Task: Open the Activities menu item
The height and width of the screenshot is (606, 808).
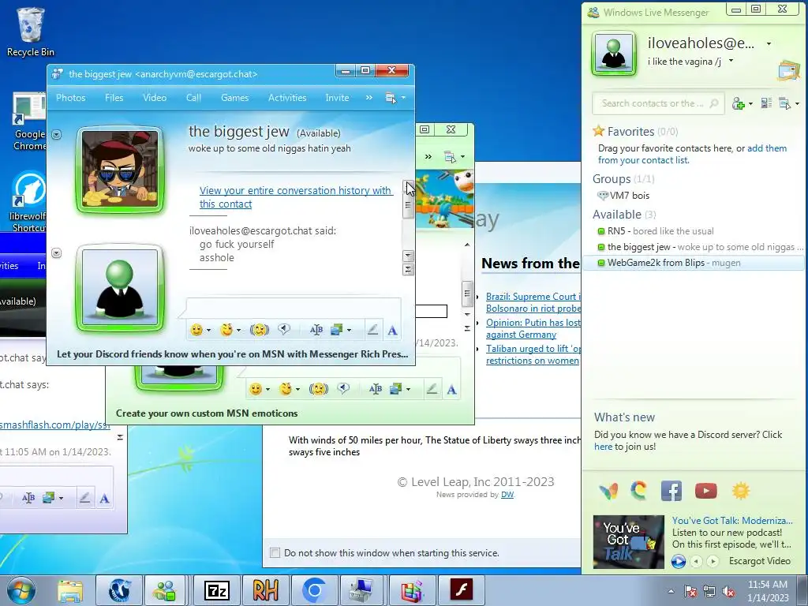Action: [x=287, y=97]
